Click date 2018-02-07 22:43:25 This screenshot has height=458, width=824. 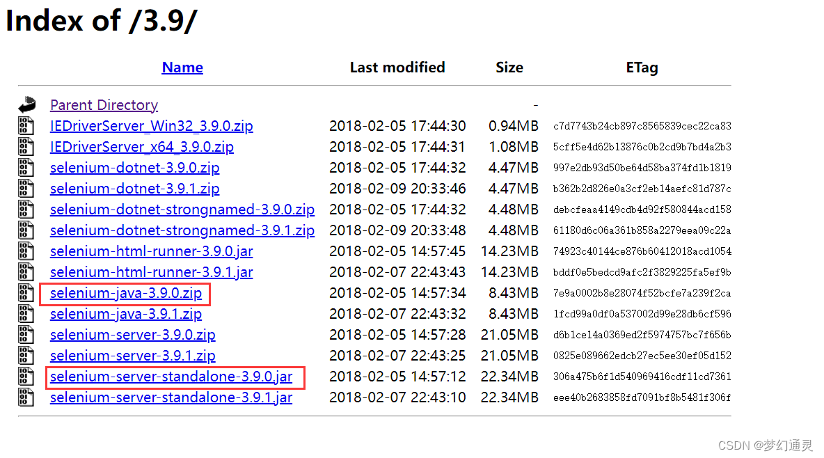pyautogui.click(x=397, y=356)
